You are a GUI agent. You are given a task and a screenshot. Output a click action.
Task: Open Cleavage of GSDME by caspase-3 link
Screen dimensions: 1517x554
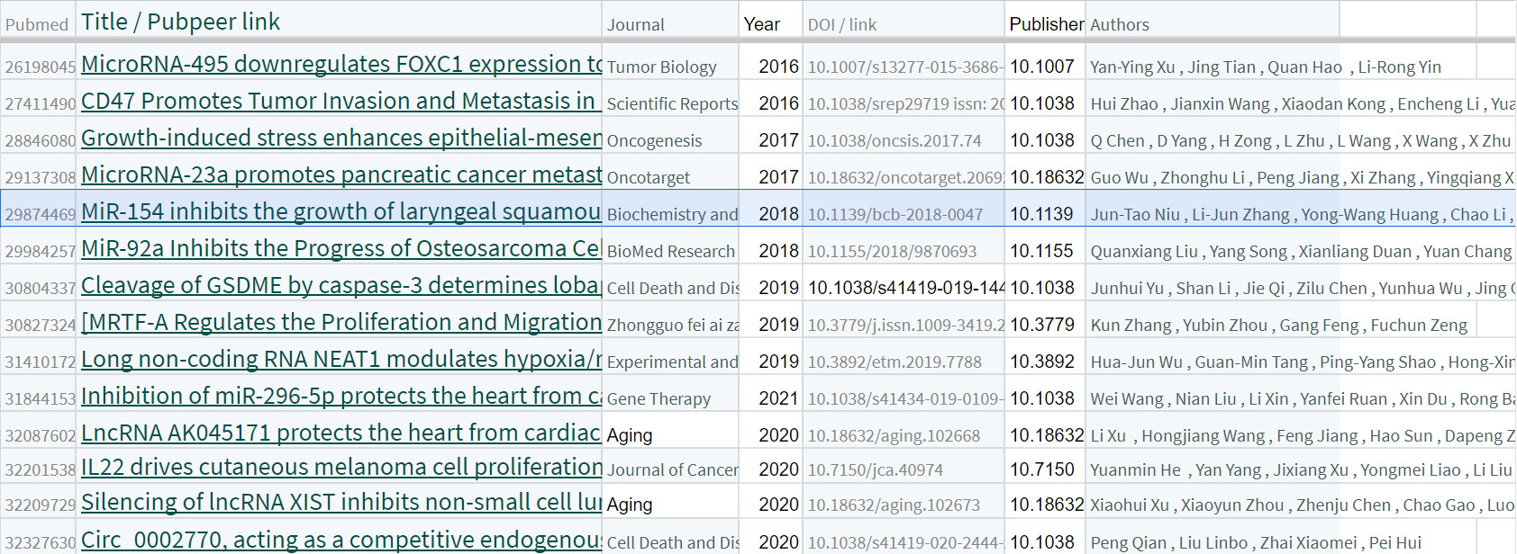click(341, 286)
